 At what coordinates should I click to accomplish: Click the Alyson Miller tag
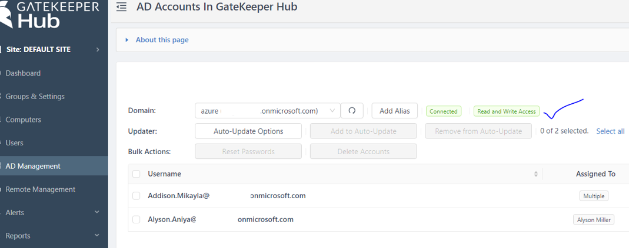(594, 220)
